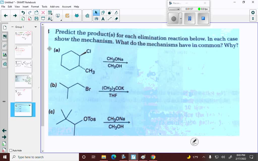Save the notebook using the save icon

[x=37, y=18]
